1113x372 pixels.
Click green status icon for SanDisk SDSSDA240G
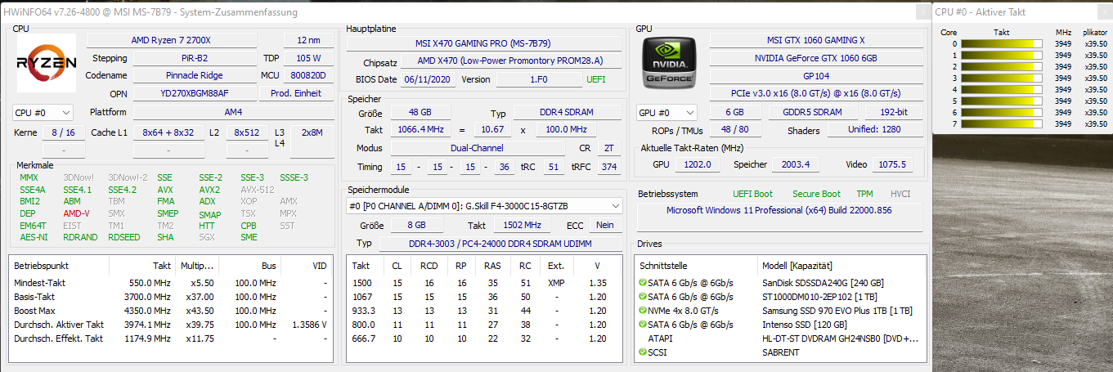point(643,283)
